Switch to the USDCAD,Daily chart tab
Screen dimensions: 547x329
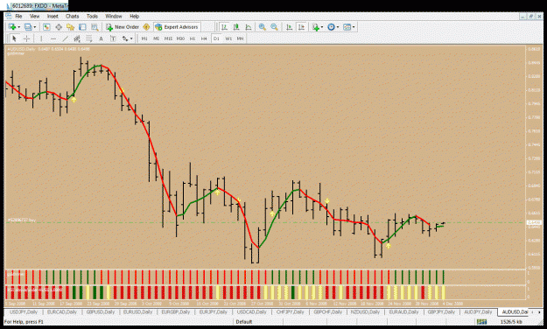tap(251, 311)
